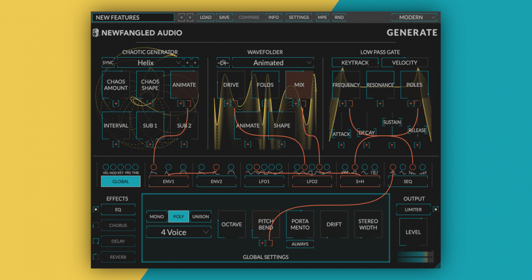Add modulation under Pitch Bend

point(262,243)
